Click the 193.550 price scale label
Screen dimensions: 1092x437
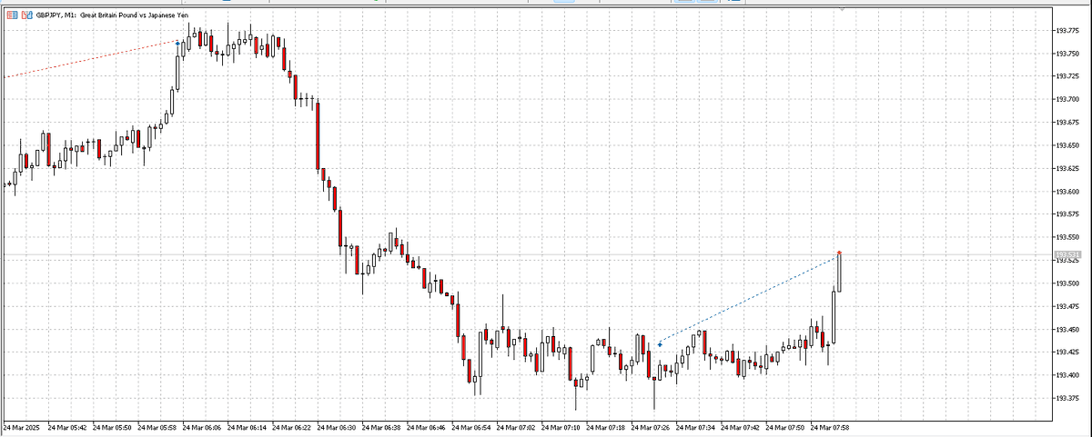[1067, 238]
